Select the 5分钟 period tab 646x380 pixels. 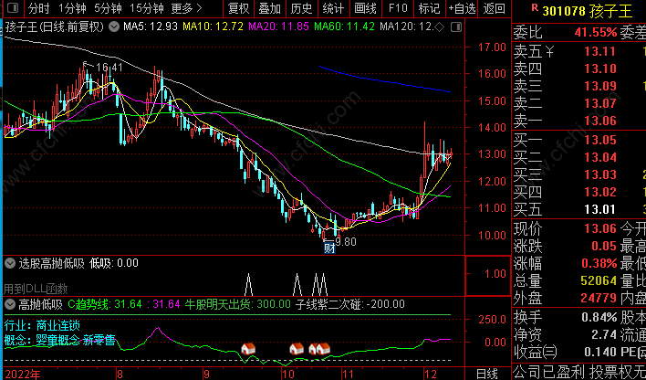click(x=108, y=8)
